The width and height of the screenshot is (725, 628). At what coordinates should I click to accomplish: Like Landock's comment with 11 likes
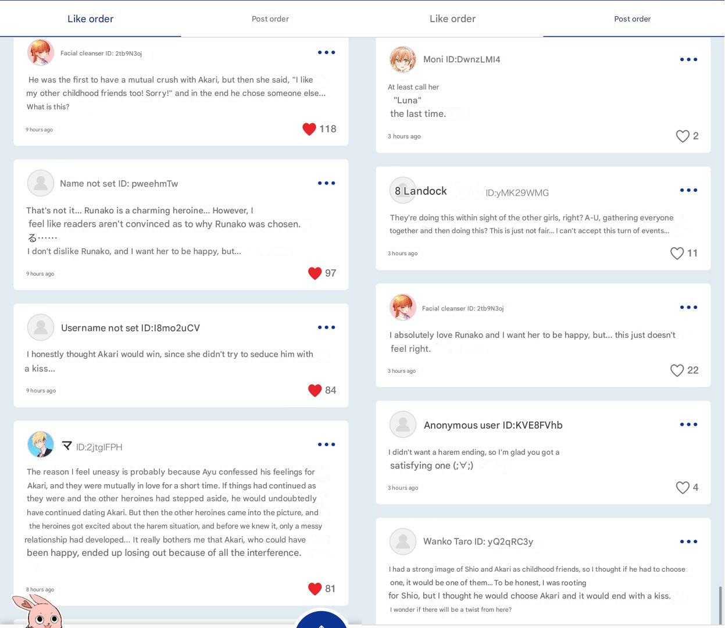pos(677,254)
